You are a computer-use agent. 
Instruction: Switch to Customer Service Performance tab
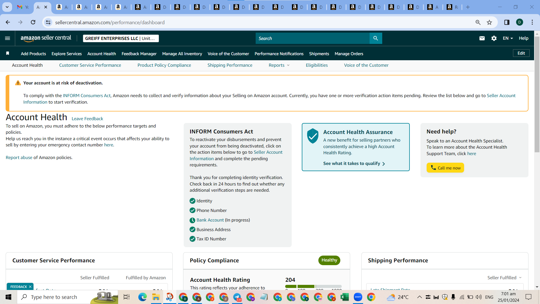point(90,65)
